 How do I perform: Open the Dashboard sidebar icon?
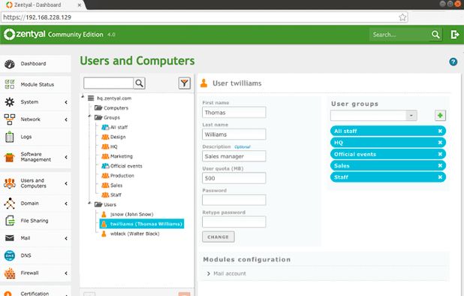pyautogui.click(x=10, y=64)
